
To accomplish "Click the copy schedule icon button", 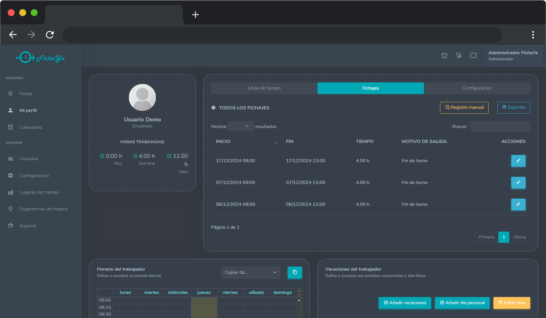I will tap(295, 272).
